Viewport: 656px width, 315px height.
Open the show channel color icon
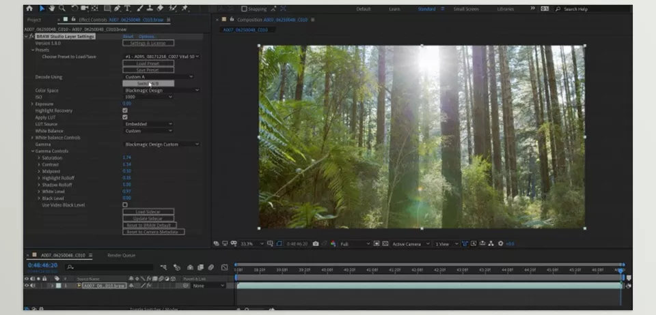333,243
